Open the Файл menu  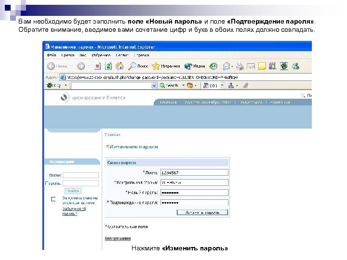[52, 55]
